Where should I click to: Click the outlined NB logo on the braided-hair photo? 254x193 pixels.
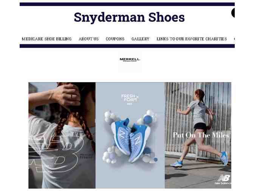[56, 153]
